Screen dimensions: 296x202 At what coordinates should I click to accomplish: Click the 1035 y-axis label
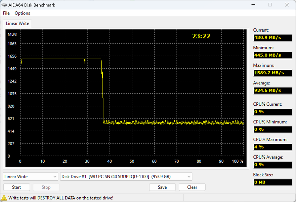coord(12,94)
